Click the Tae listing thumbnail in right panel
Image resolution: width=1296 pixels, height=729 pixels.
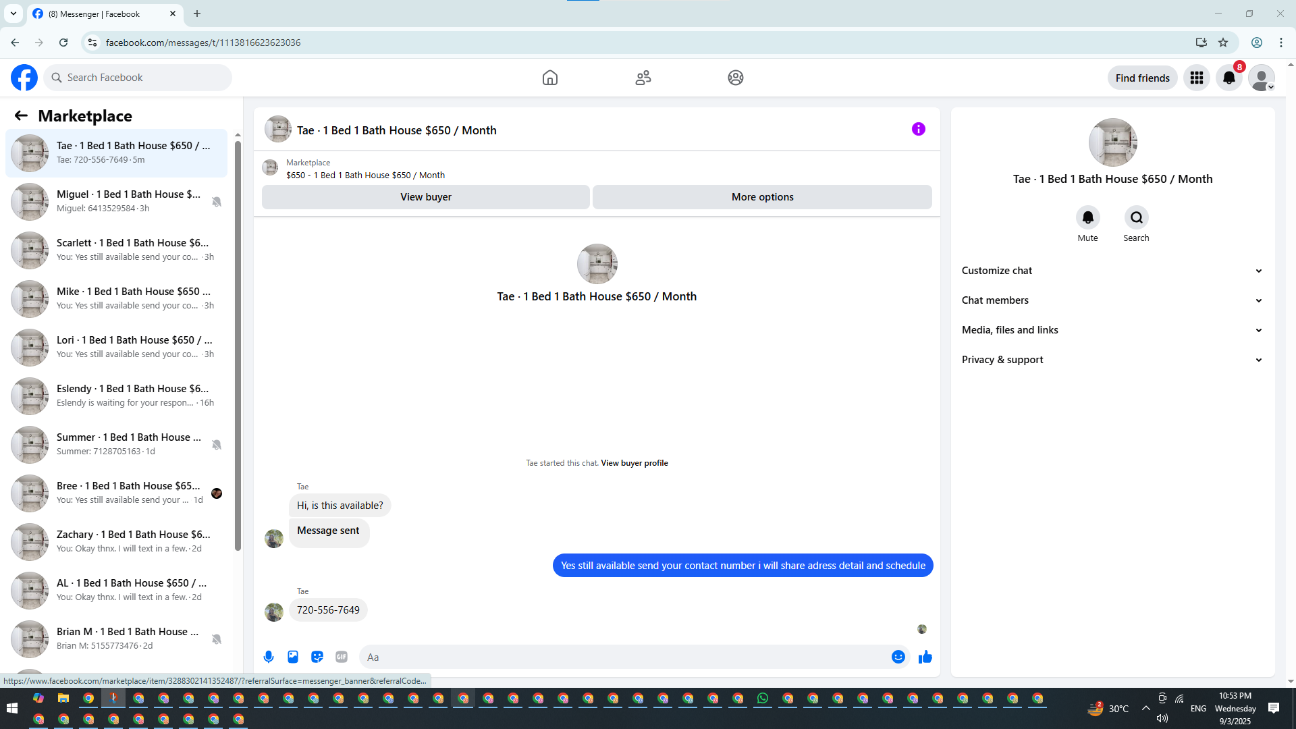[1113, 142]
